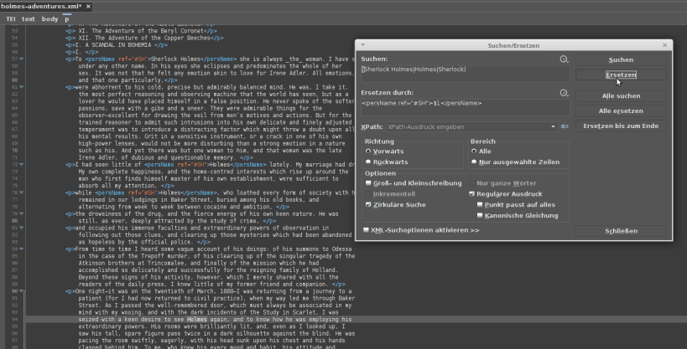
Task: Collapse the fold marker at line 57
Action: click(x=21, y=60)
